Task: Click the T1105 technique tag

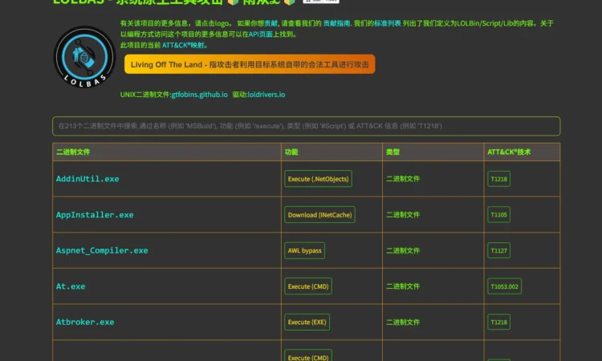Action: (x=498, y=215)
